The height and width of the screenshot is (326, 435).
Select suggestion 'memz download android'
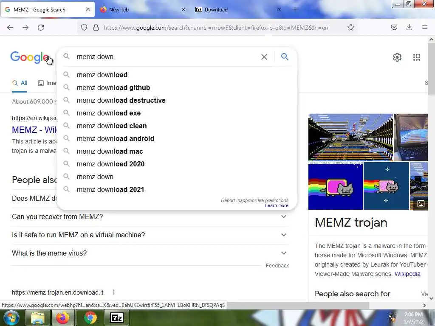point(176,139)
